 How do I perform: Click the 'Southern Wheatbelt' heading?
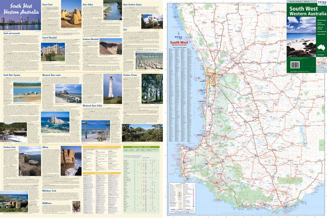(x=91, y=39)
